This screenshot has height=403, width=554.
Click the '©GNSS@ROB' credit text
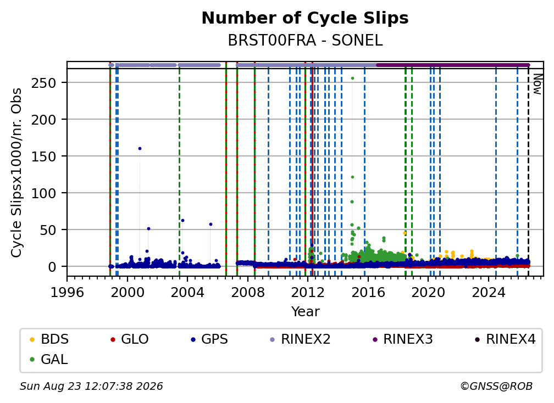496,387
